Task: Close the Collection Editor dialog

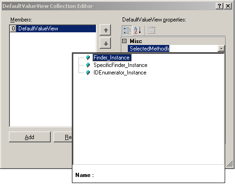Action: click(x=228, y=6)
